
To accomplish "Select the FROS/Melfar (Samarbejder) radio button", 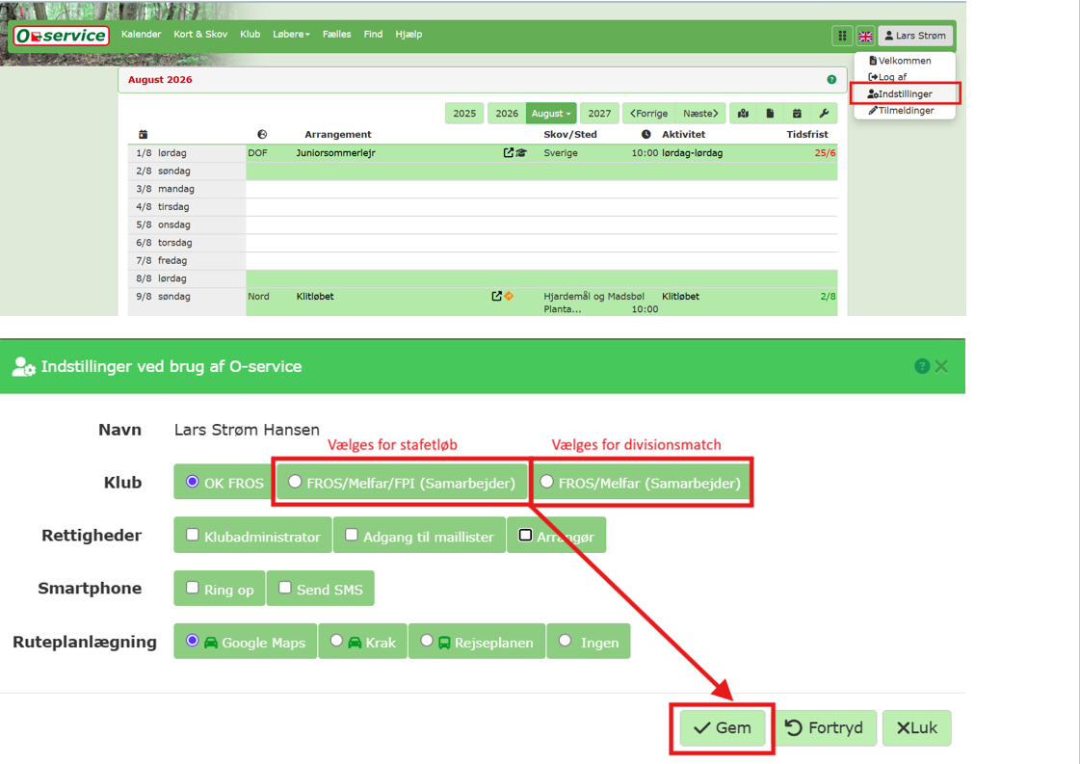I will pyautogui.click(x=546, y=482).
